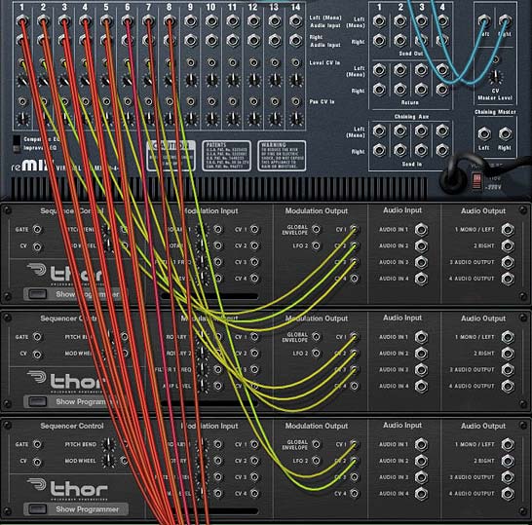Click the mixer Master Out Left jack

pyautogui.click(x=484, y=21)
